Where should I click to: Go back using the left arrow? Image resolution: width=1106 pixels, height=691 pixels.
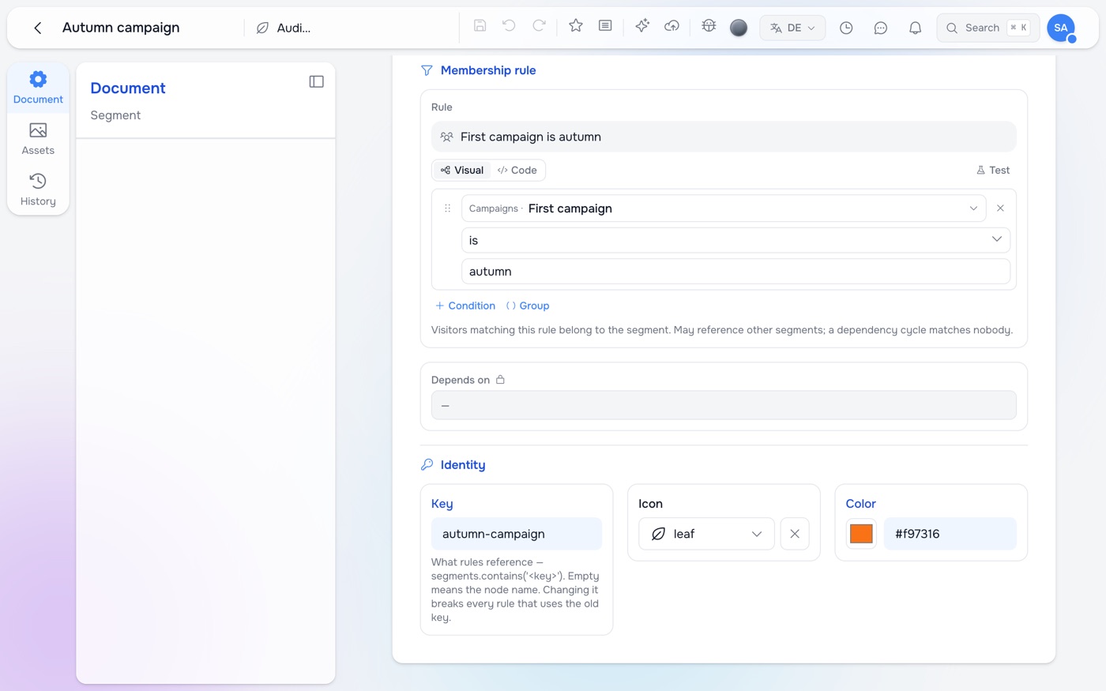pyautogui.click(x=37, y=28)
